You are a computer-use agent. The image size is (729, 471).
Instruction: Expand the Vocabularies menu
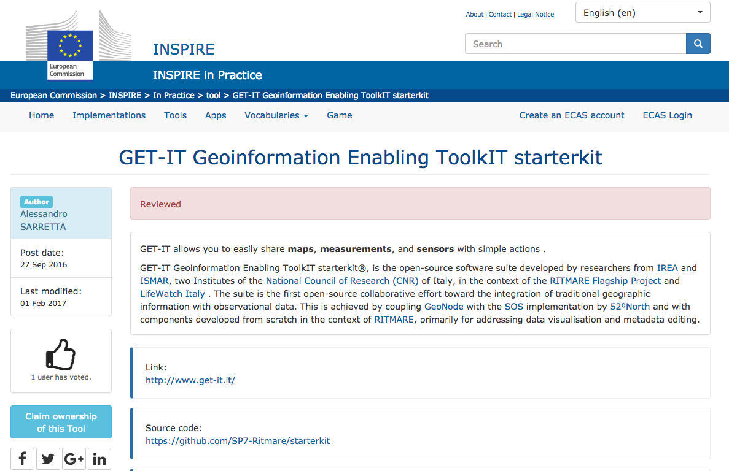point(276,115)
